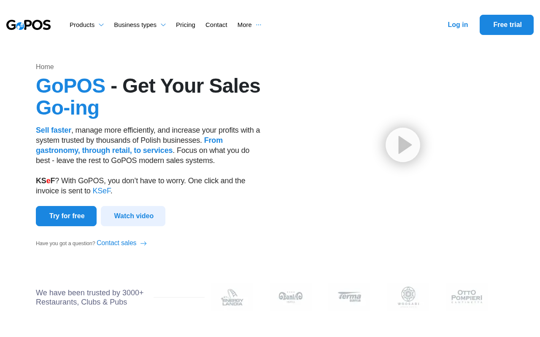Follow the blue KSeF link
Image resolution: width=540 pixels, height=337 pixels.
tap(101, 191)
